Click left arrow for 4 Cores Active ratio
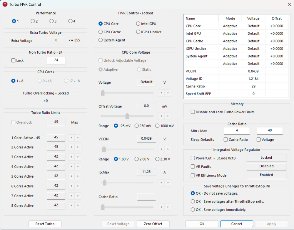Viewport: 294px width, 230px height. [71, 167]
